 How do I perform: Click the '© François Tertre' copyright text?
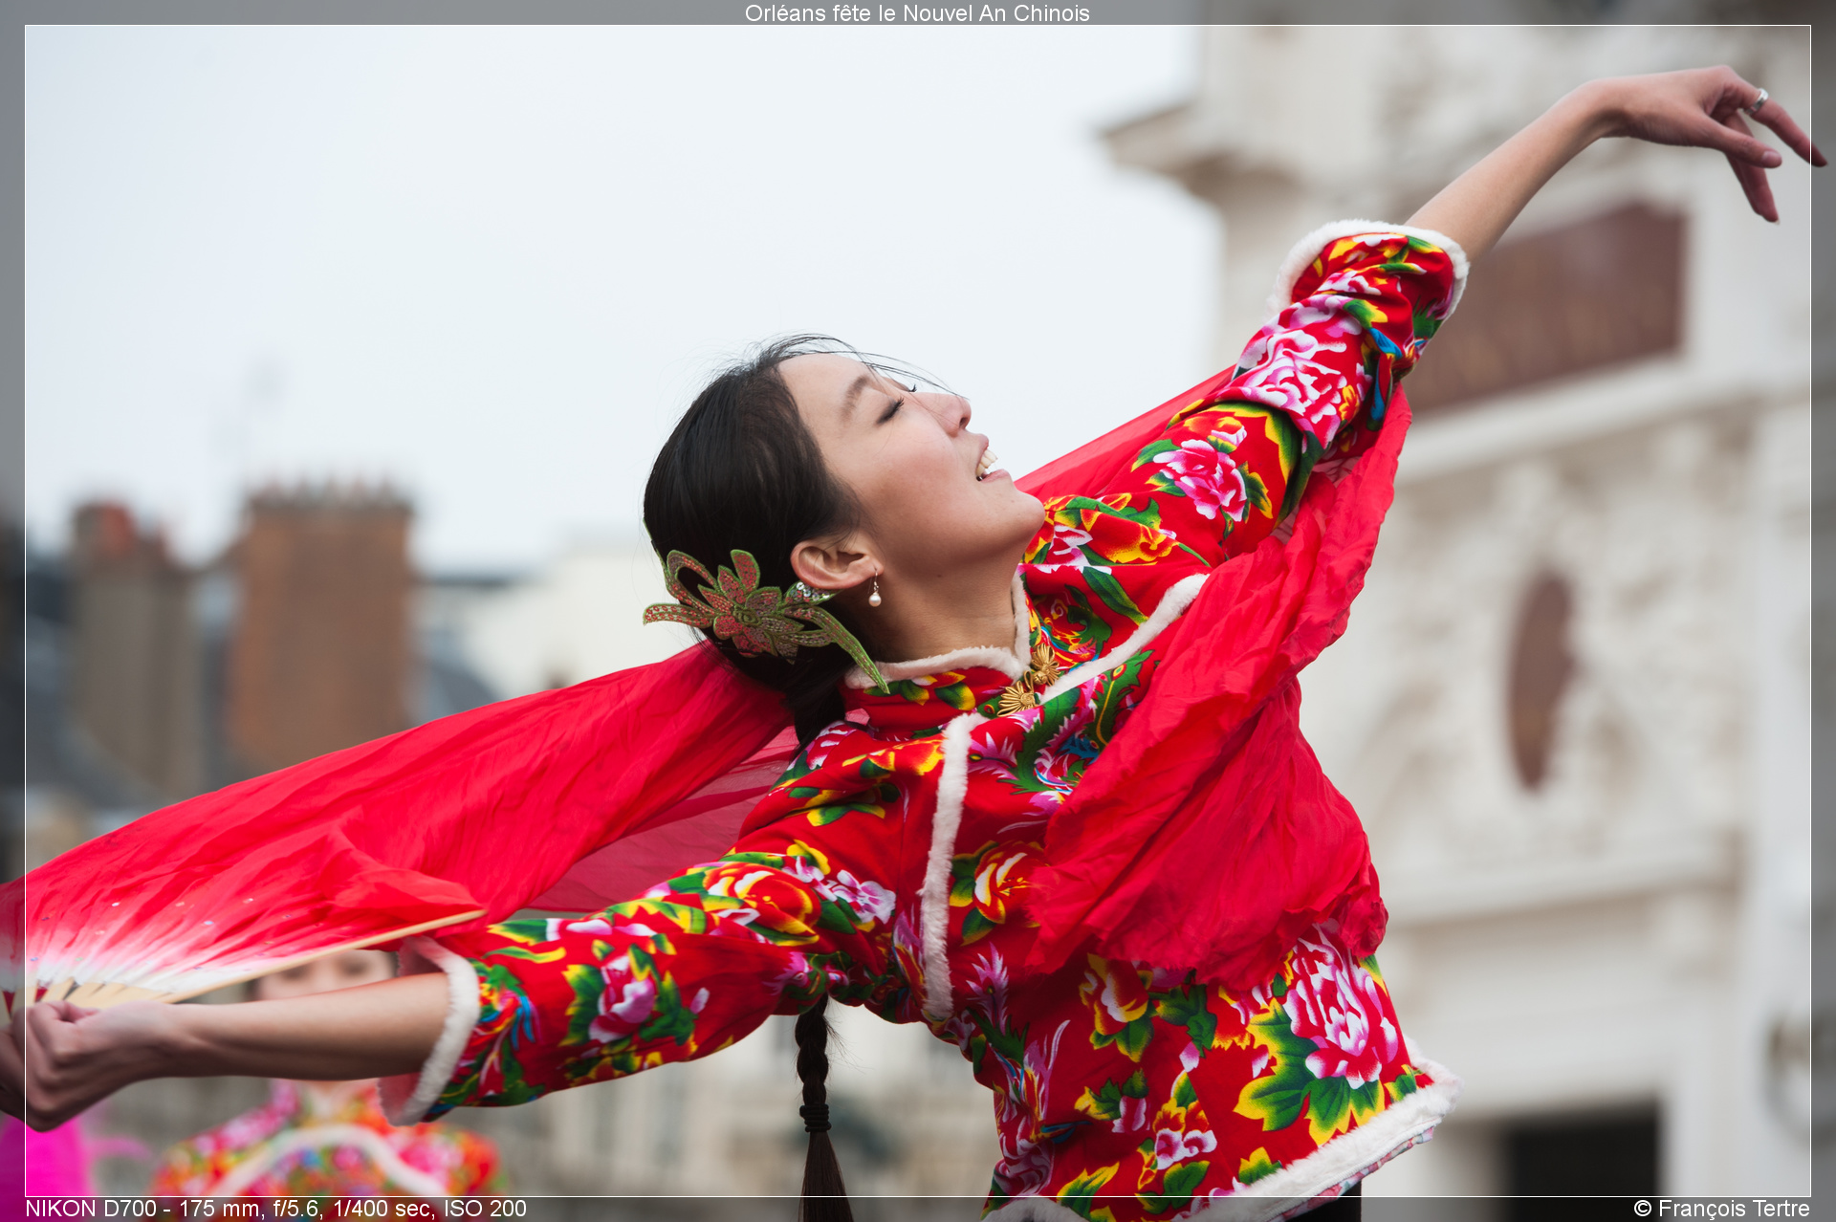click(x=1721, y=1209)
